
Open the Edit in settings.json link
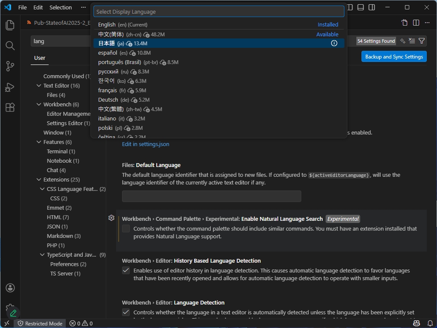click(146, 144)
